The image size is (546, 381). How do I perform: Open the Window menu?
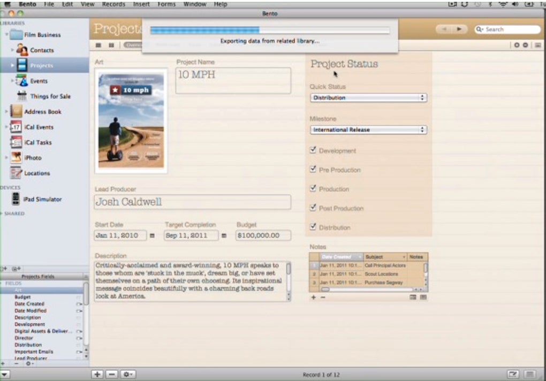point(195,4)
